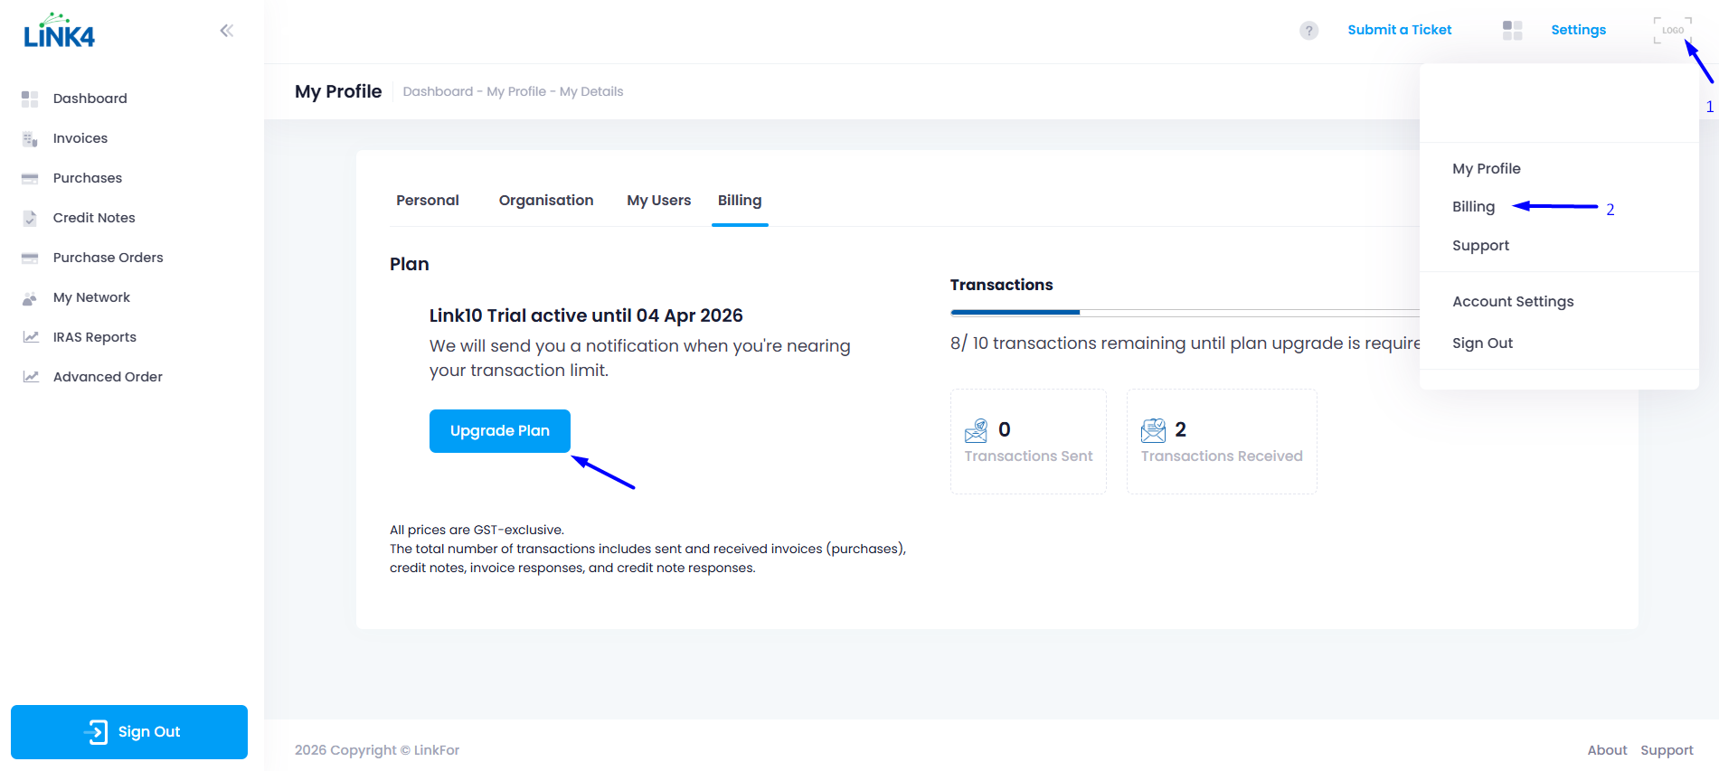Open the About footer link

(1606, 750)
